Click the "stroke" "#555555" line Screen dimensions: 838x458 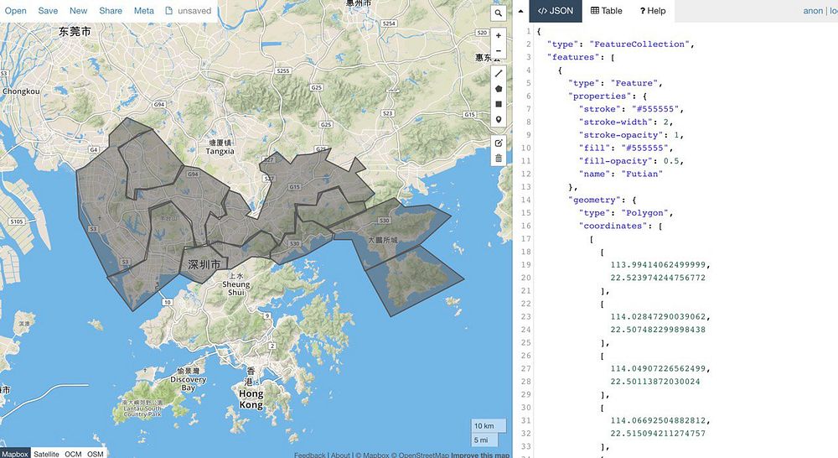click(631, 109)
